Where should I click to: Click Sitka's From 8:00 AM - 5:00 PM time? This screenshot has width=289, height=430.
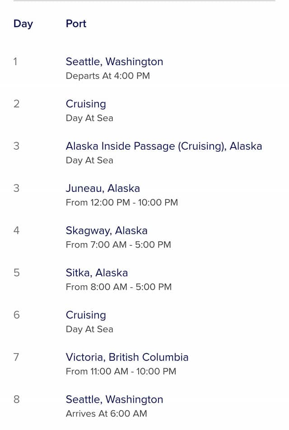point(119,287)
